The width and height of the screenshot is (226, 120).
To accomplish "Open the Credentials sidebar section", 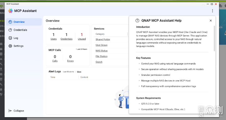I will point(24,30).
